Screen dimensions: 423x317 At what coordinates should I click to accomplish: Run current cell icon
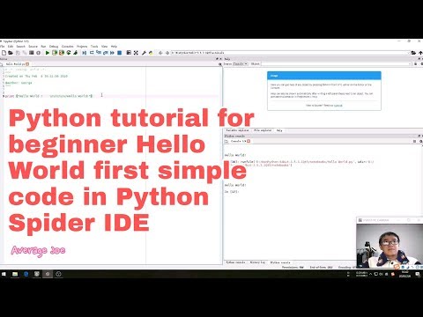pyautogui.click(x=55, y=53)
